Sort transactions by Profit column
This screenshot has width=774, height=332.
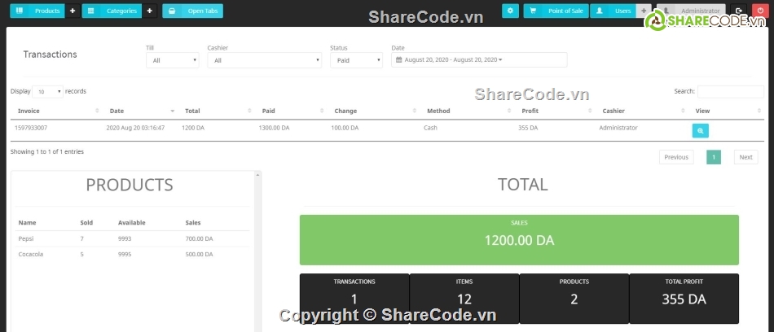pos(556,111)
